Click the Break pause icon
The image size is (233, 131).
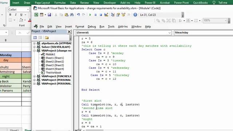[x=95, y=15]
